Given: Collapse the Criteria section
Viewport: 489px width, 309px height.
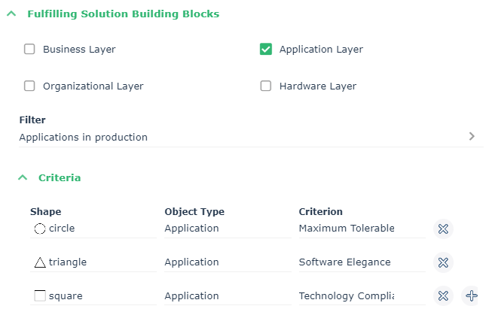Looking at the screenshot, I should click(22, 178).
